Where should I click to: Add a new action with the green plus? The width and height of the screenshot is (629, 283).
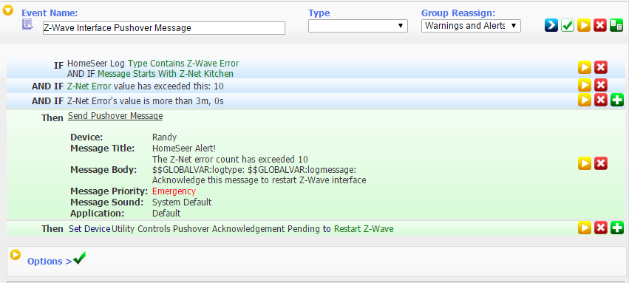[x=617, y=228]
